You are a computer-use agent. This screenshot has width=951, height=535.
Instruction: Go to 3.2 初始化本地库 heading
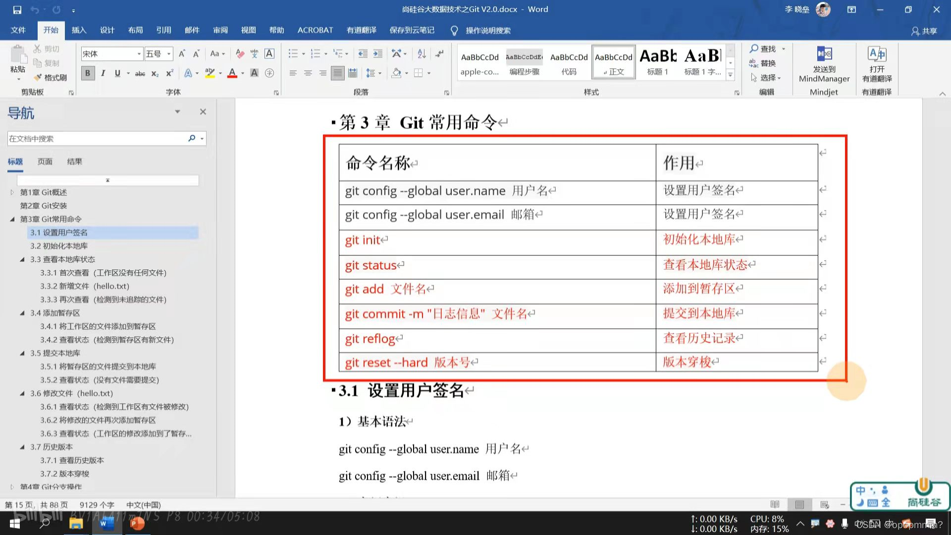pos(59,246)
